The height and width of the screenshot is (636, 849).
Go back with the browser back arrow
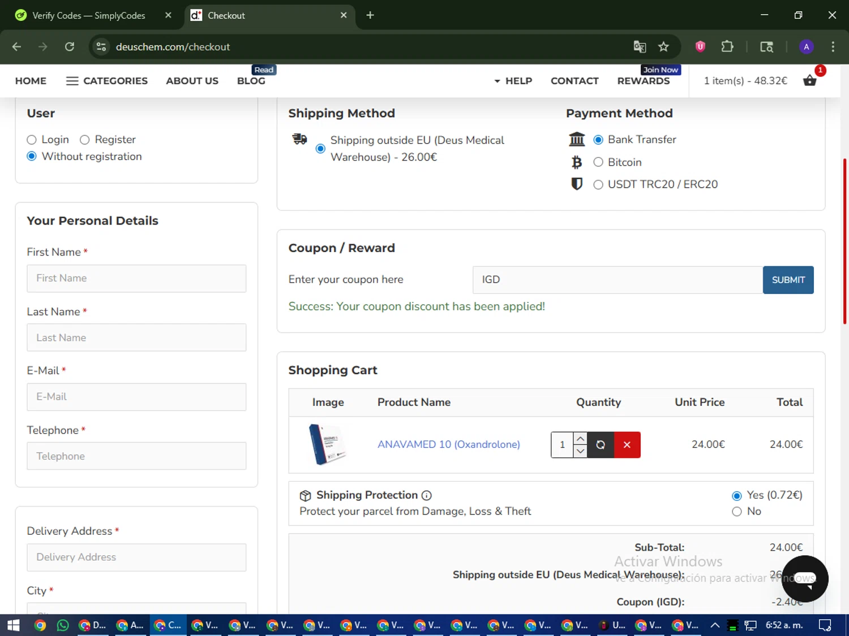pyautogui.click(x=16, y=47)
